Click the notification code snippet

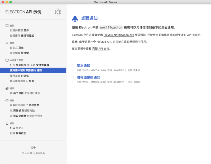click(111, 27)
